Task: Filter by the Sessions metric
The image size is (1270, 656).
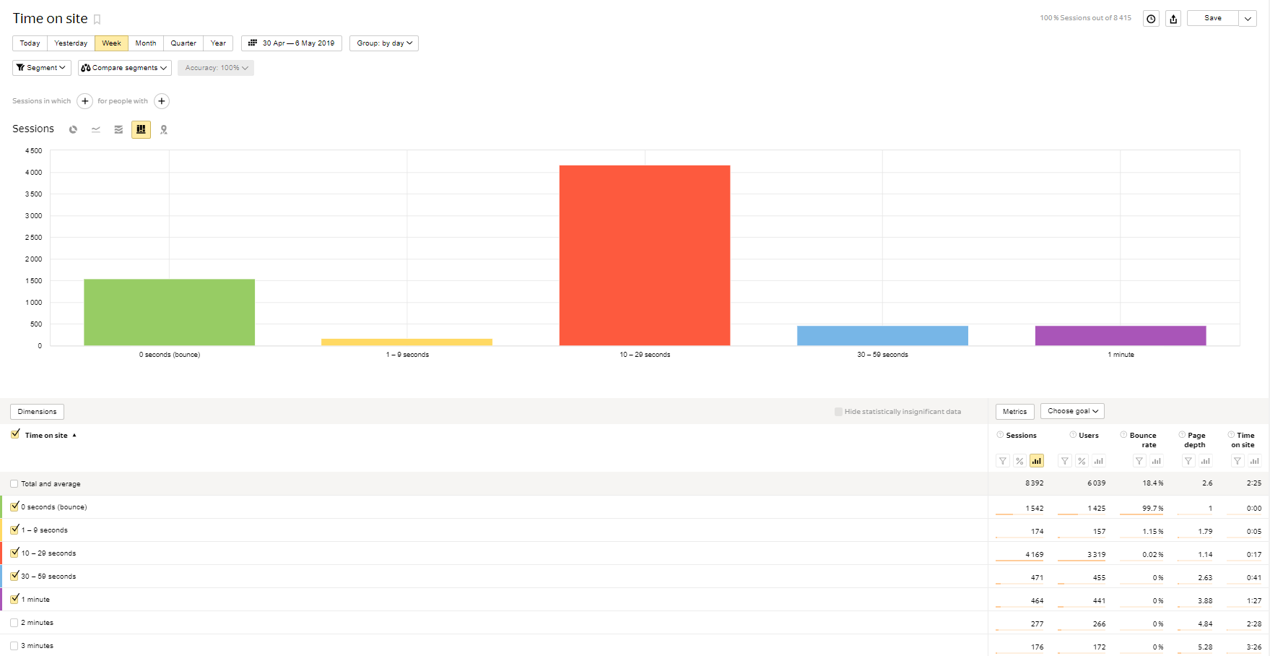Action: 1003,461
